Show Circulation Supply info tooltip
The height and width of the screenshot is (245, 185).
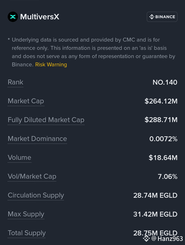[x=36, y=195]
